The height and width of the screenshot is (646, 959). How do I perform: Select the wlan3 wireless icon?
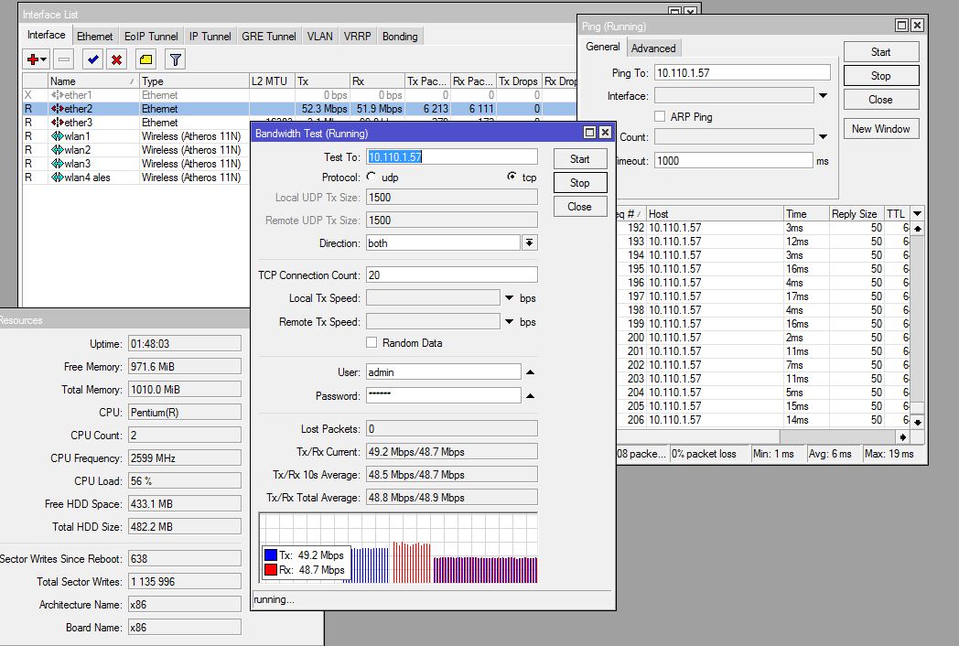click(x=58, y=164)
